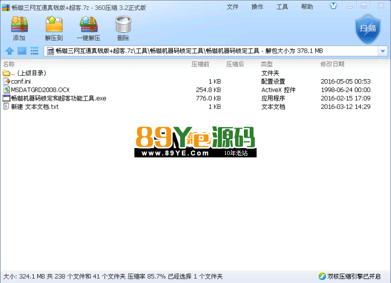This screenshot has height=283, width=391.
Task: Select the 新建 文本文档.txt file icon
Action: 6,107
